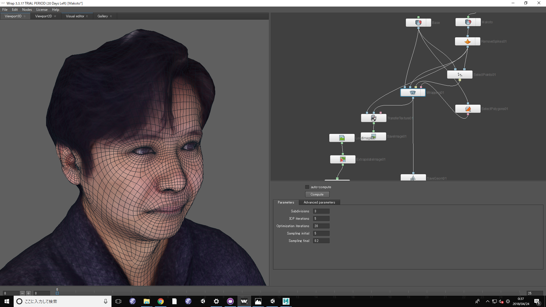Click the timeline plus button
Image resolution: width=546 pixels, height=307 pixels.
(28, 293)
